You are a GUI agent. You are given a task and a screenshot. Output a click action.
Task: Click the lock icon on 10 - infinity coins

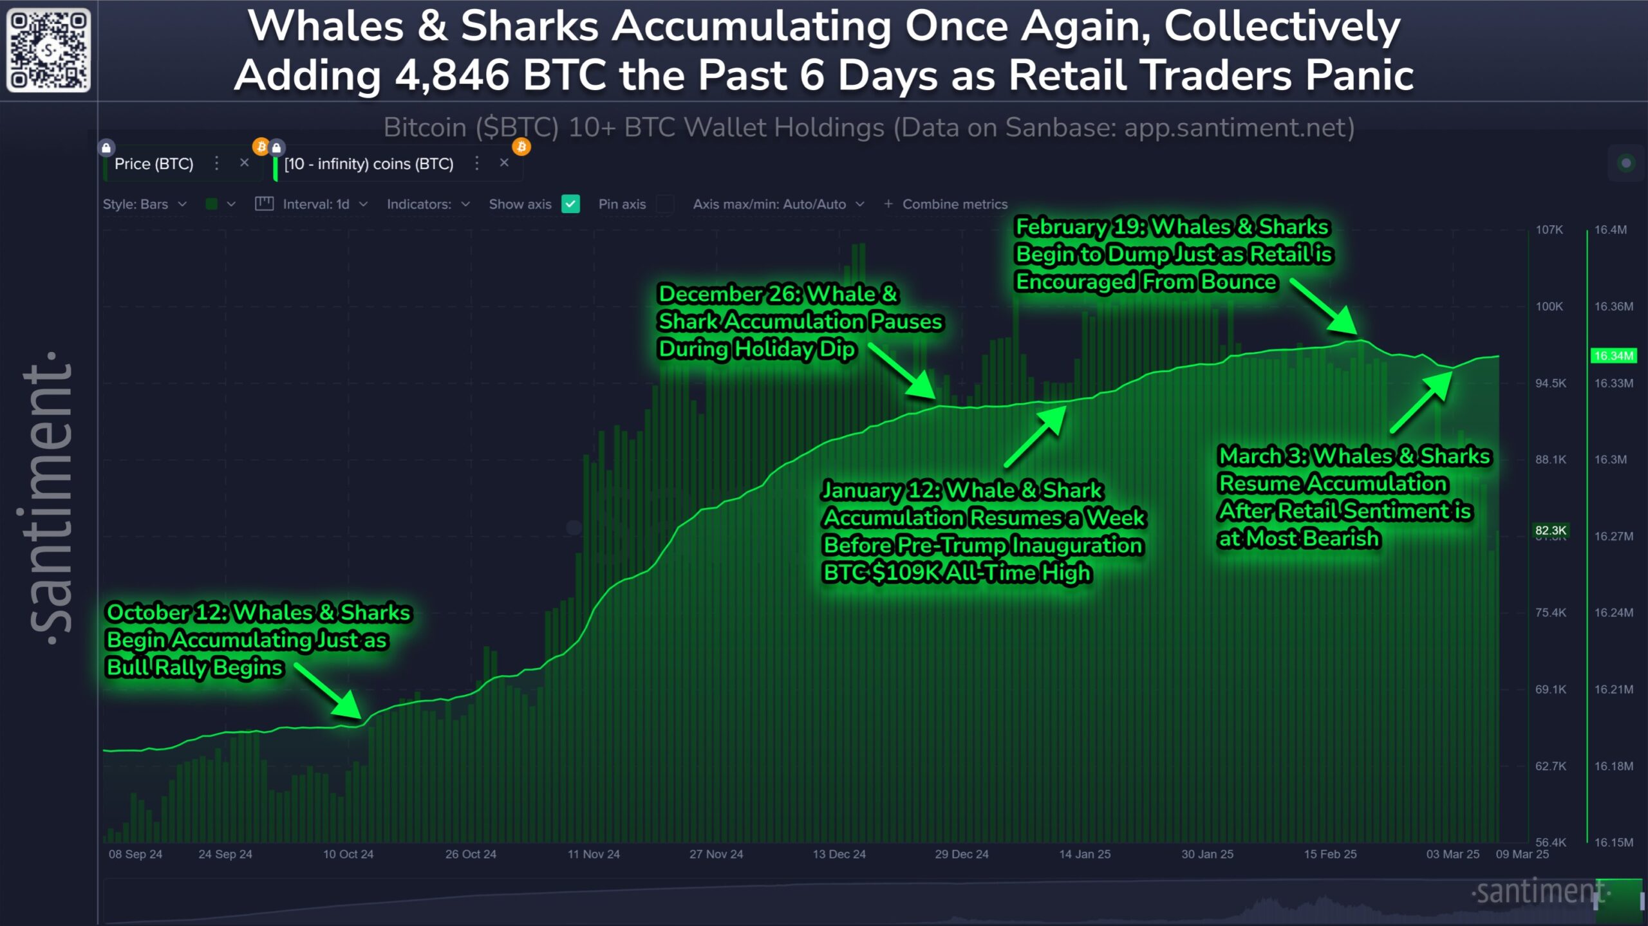(x=277, y=148)
